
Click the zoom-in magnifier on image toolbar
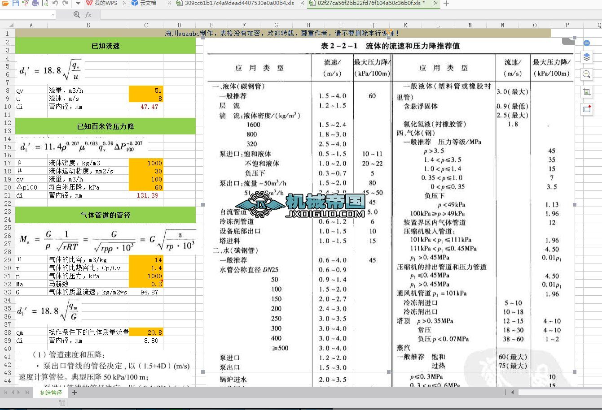point(587,74)
